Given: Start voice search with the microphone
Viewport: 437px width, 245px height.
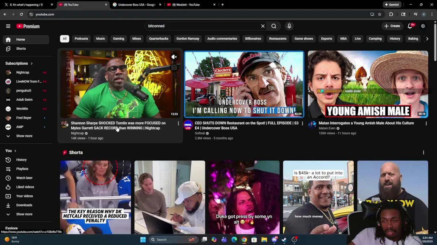Looking at the screenshot, I should (x=289, y=26).
